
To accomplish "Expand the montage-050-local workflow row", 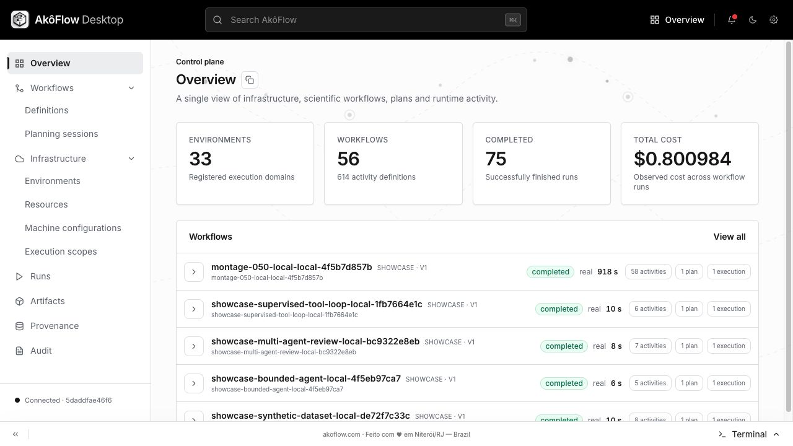I will click(194, 272).
